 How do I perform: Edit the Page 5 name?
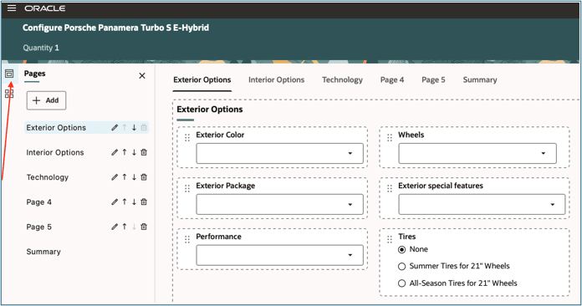coord(115,227)
